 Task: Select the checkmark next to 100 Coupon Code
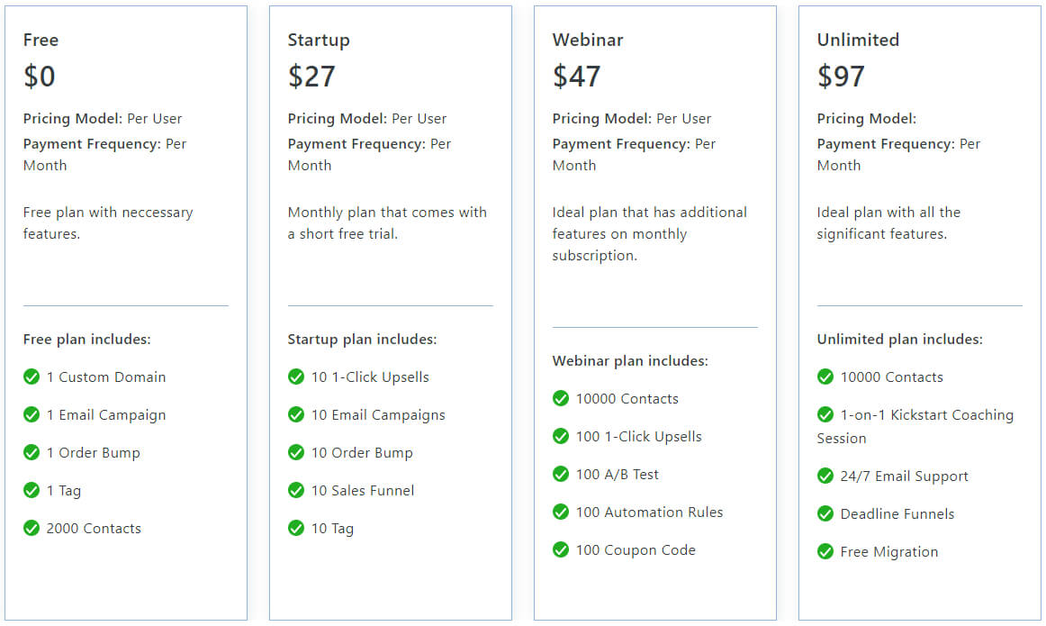(x=560, y=549)
